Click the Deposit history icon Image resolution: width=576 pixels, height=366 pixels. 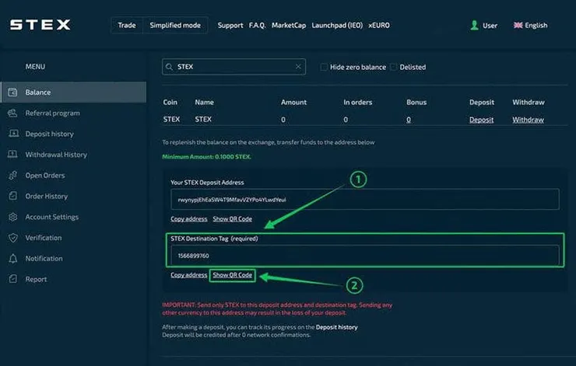coord(13,134)
